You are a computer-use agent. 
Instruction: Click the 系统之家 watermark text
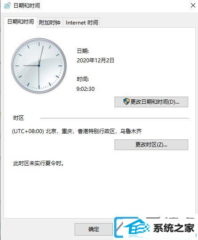click(x=174, y=228)
